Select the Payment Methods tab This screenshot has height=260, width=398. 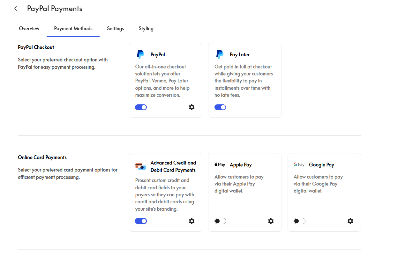click(x=73, y=28)
